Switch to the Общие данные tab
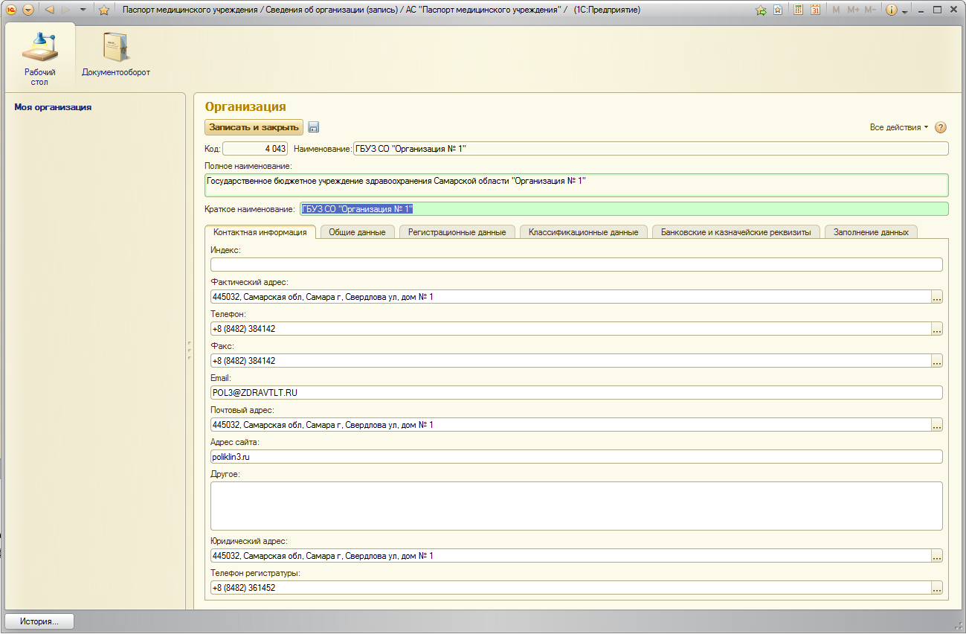 click(357, 232)
